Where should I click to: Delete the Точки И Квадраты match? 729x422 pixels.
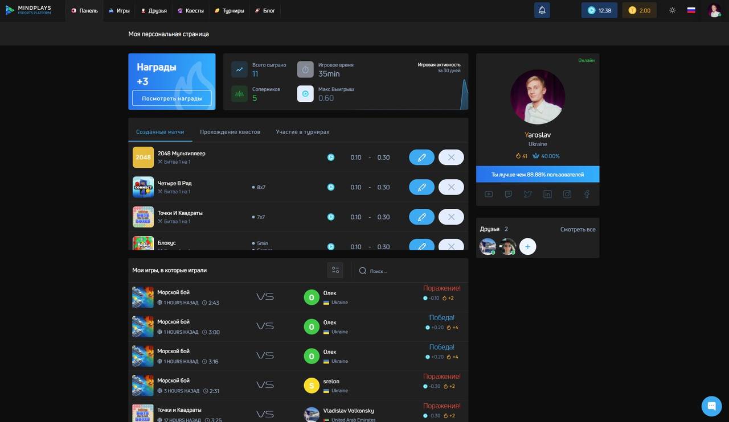(x=451, y=217)
